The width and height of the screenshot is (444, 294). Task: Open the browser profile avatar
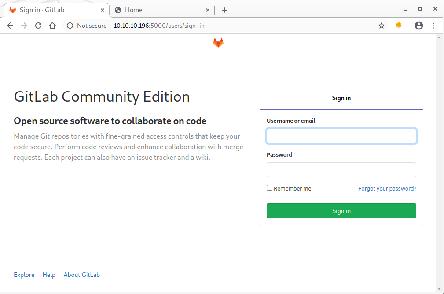tap(419, 26)
